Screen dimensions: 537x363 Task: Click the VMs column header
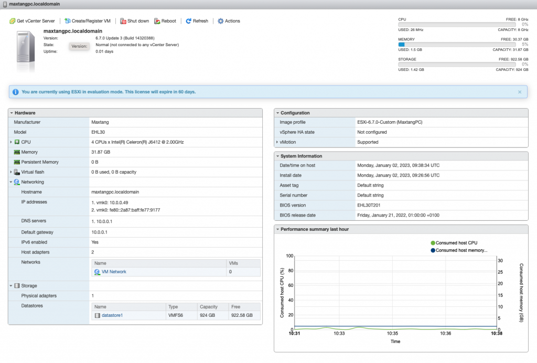[x=243, y=263]
